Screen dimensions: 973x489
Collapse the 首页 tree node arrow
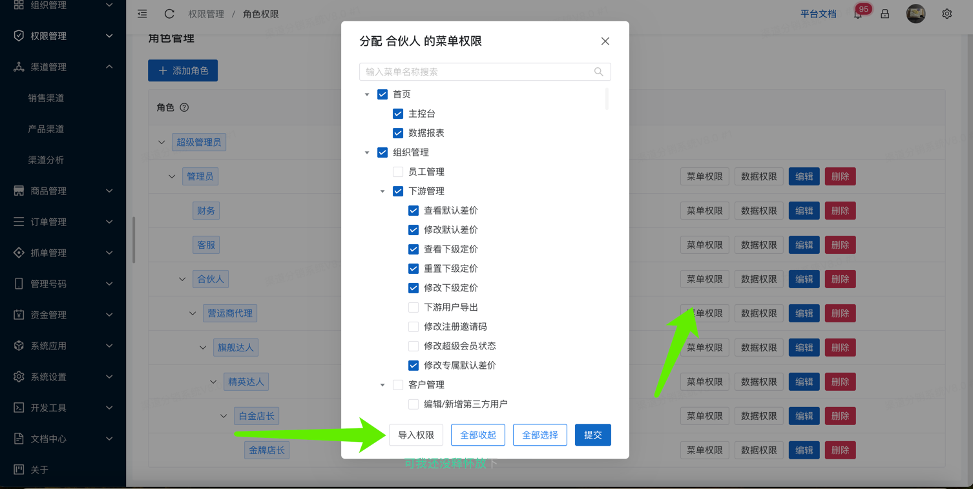pyautogui.click(x=367, y=94)
